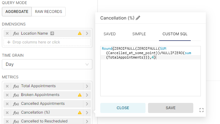Remove the Location Name dimension
Viewport: 220px width, 124px height.
pyautogui.click(x=7, y=33)
